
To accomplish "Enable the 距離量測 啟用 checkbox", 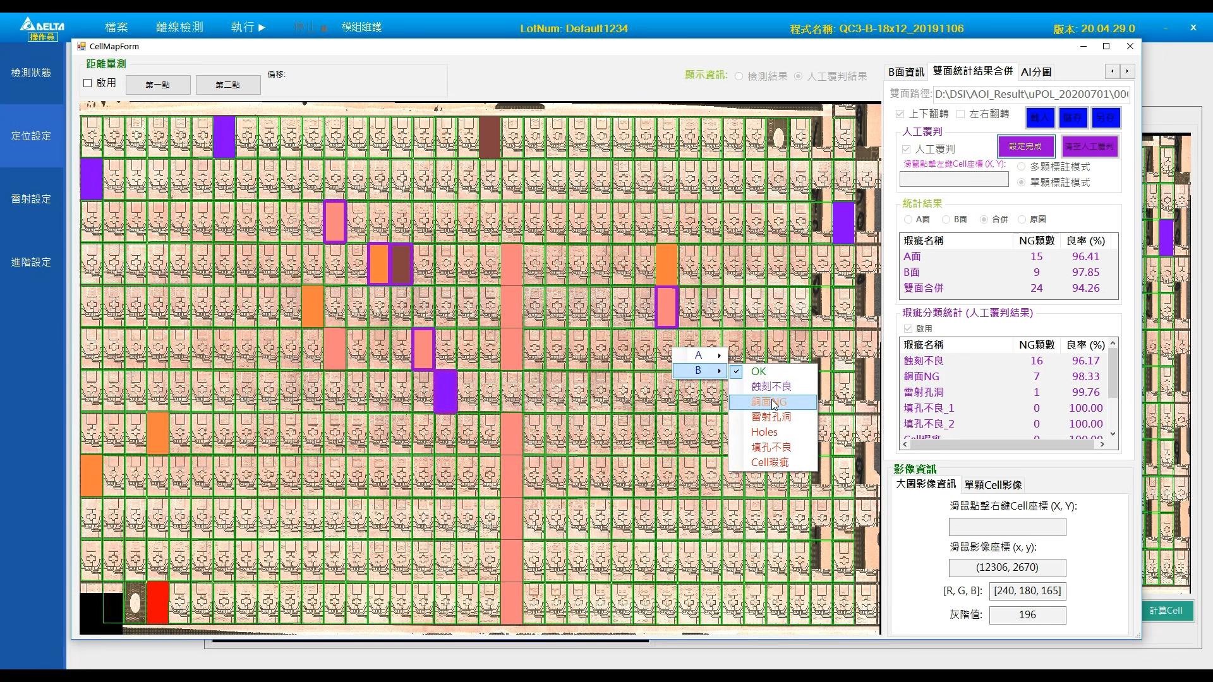I will pos(88,83).
